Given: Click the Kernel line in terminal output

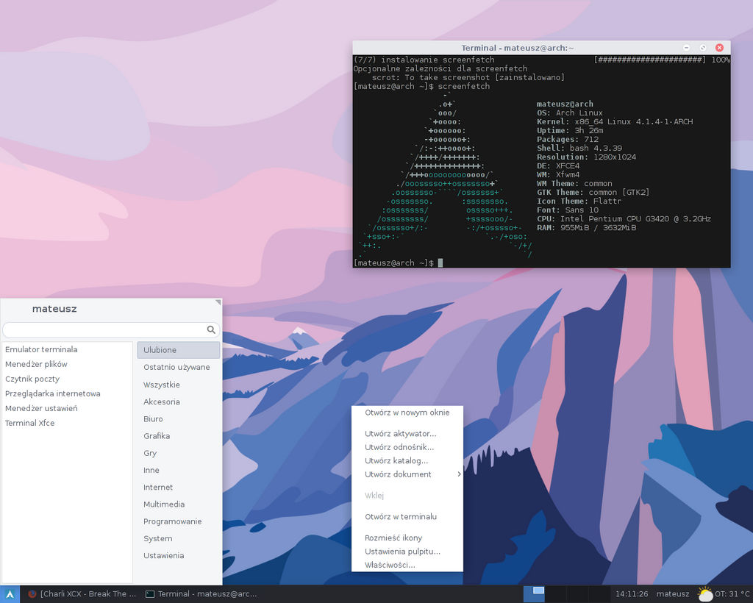Looking at the screenshot, I should coord(615,121).
